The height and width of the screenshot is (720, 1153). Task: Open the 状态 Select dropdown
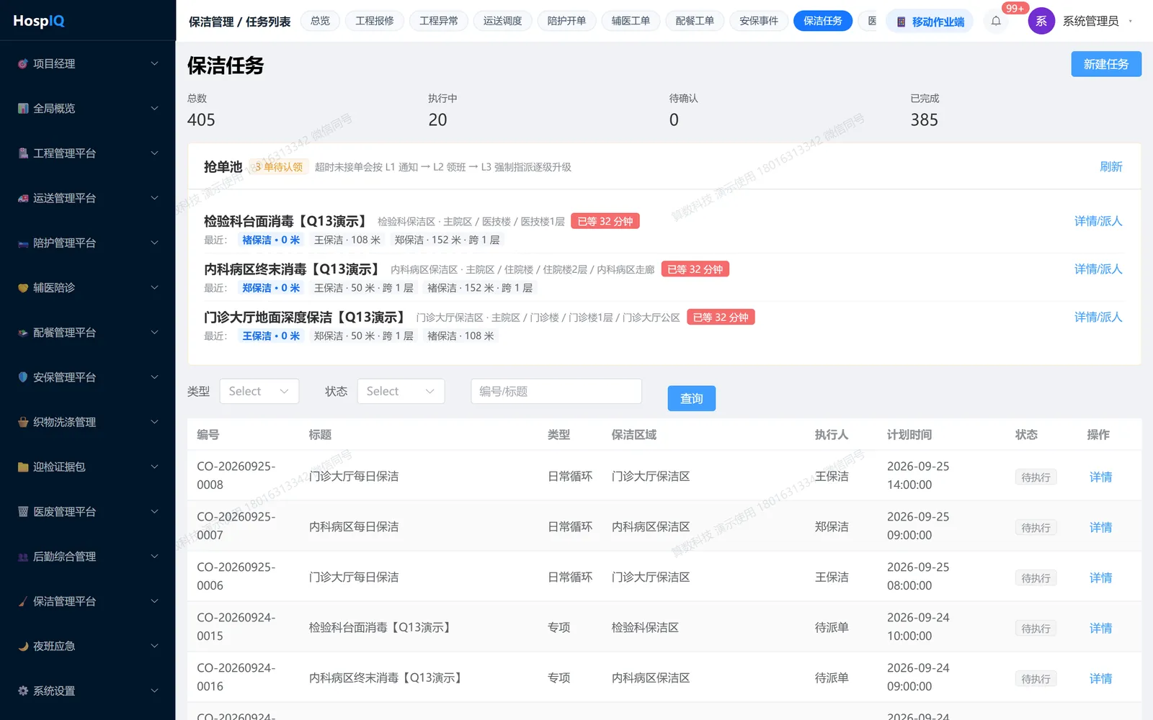(401, 391)
